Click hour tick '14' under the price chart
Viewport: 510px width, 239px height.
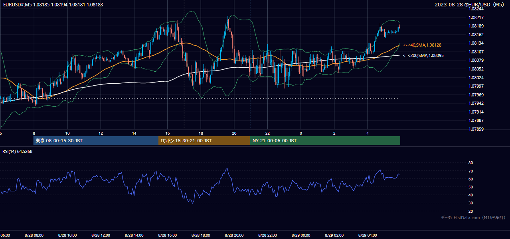tap(134, 133)
